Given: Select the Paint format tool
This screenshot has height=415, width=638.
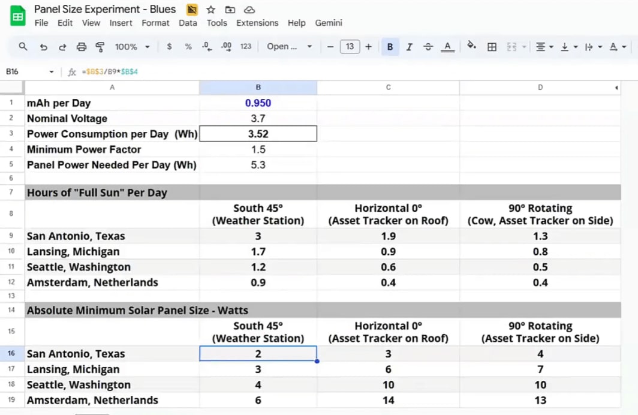Looking at the screenshot, I should [x=100, y=46].
